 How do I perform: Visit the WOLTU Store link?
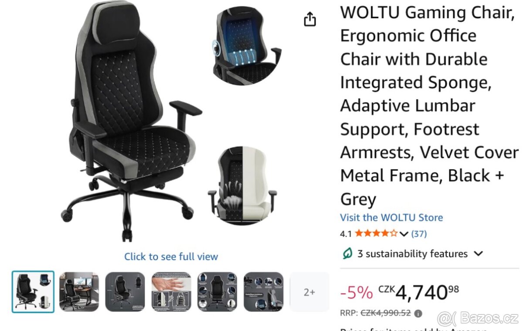391,217
